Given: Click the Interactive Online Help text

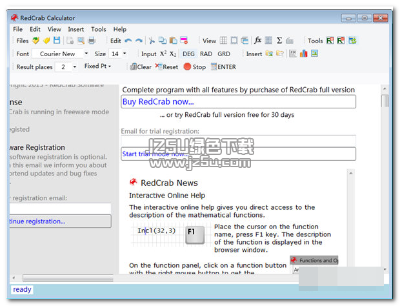Looking at the screenshot, I should coord(167,196).
